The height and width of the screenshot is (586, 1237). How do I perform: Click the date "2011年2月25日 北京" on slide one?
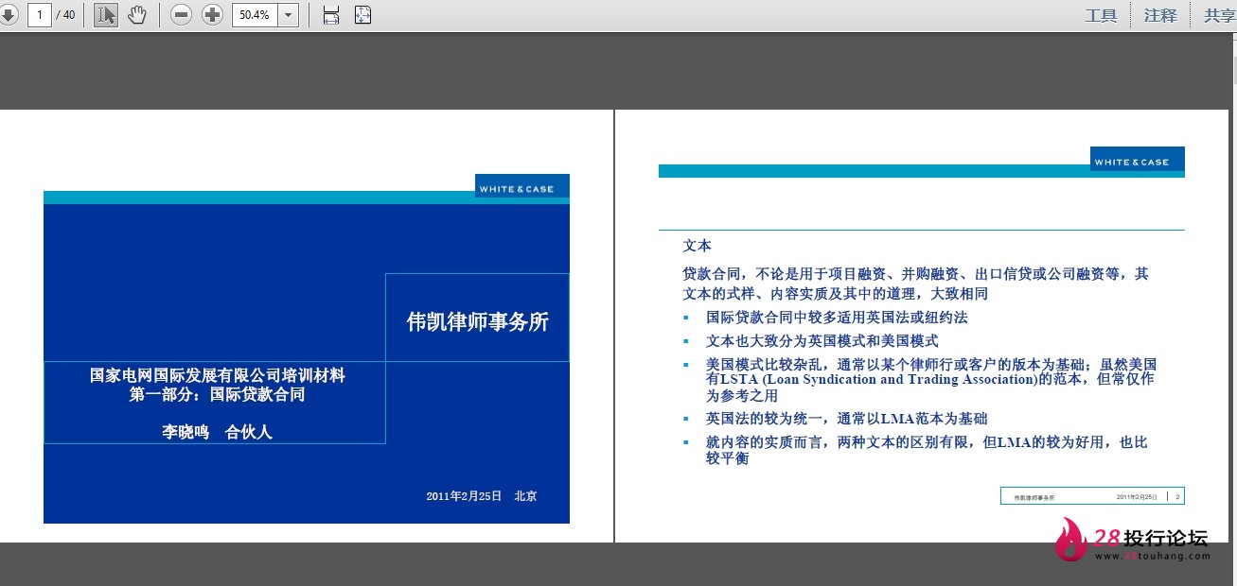(482, 496)
